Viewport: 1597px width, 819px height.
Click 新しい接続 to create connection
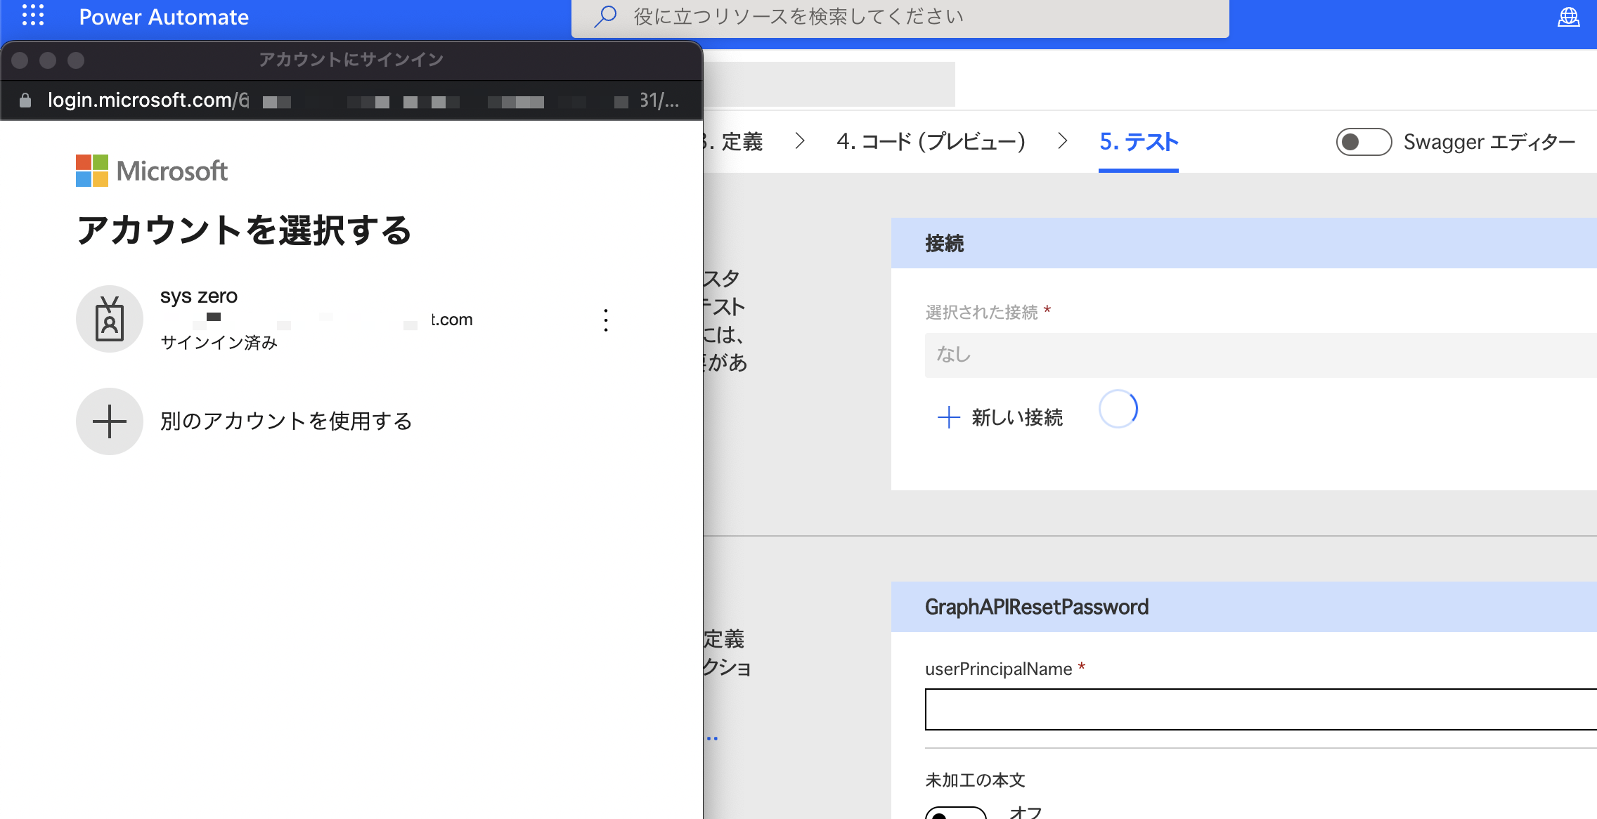click(1016, 417)
